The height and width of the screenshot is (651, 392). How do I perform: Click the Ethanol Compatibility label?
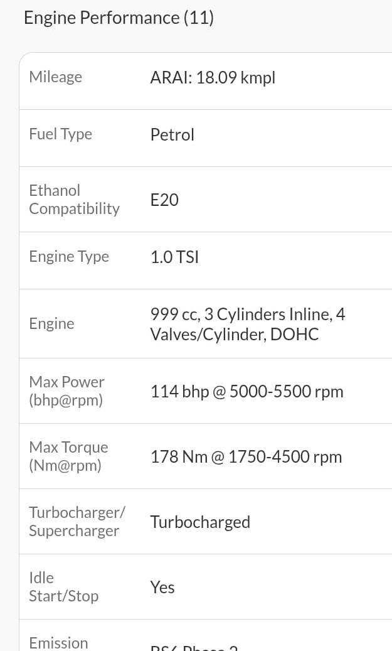pos(74,200)
